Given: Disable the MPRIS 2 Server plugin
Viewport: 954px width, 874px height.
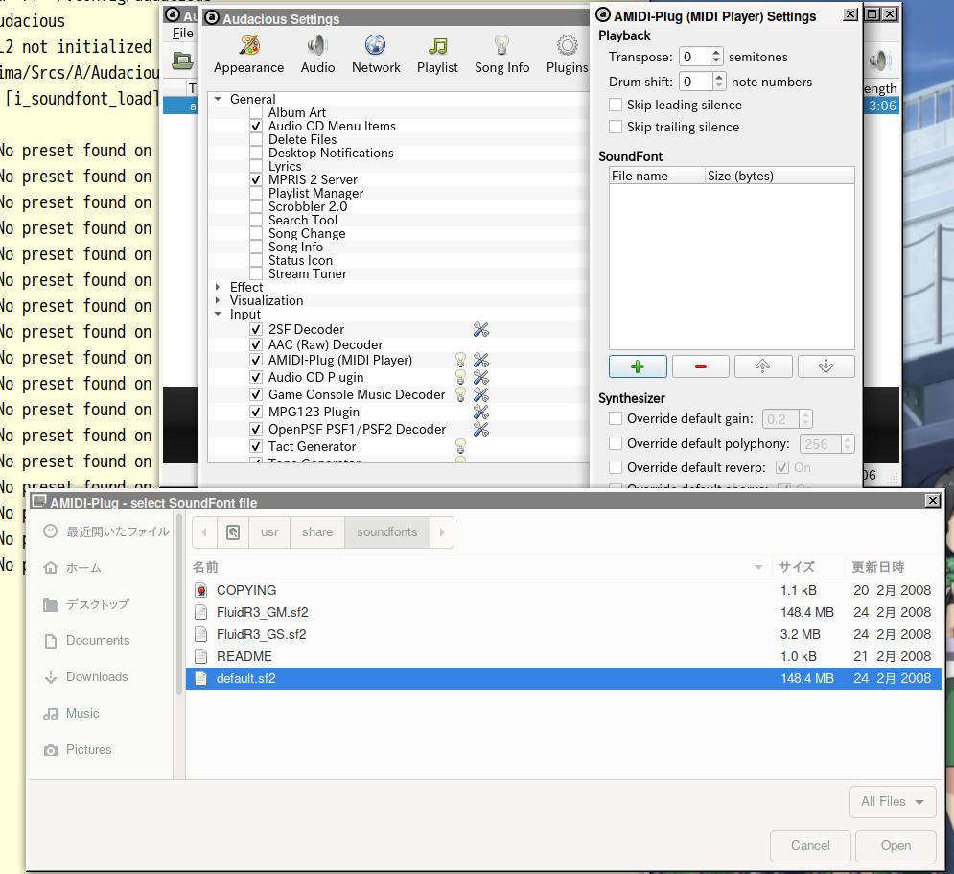Looking at the screenshot, I should click(256, 179).
